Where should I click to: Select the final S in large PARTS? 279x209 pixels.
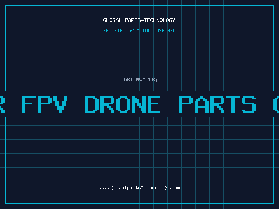pos(249,104)
